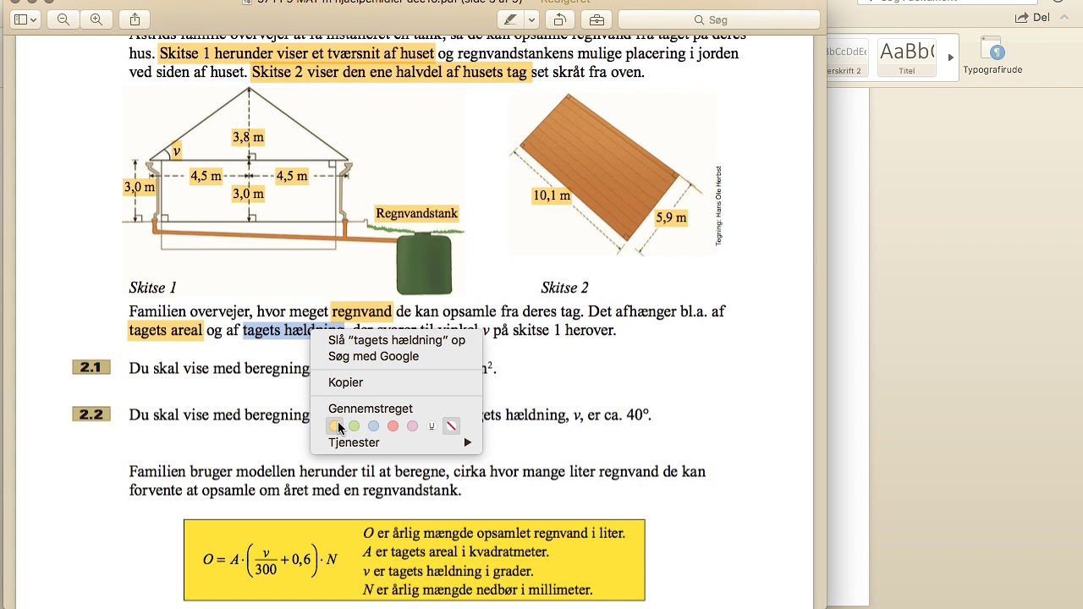Expand the highlight color dropdown arrow
This screenshot has width=1083, height=609.
[x=531, y=19]
